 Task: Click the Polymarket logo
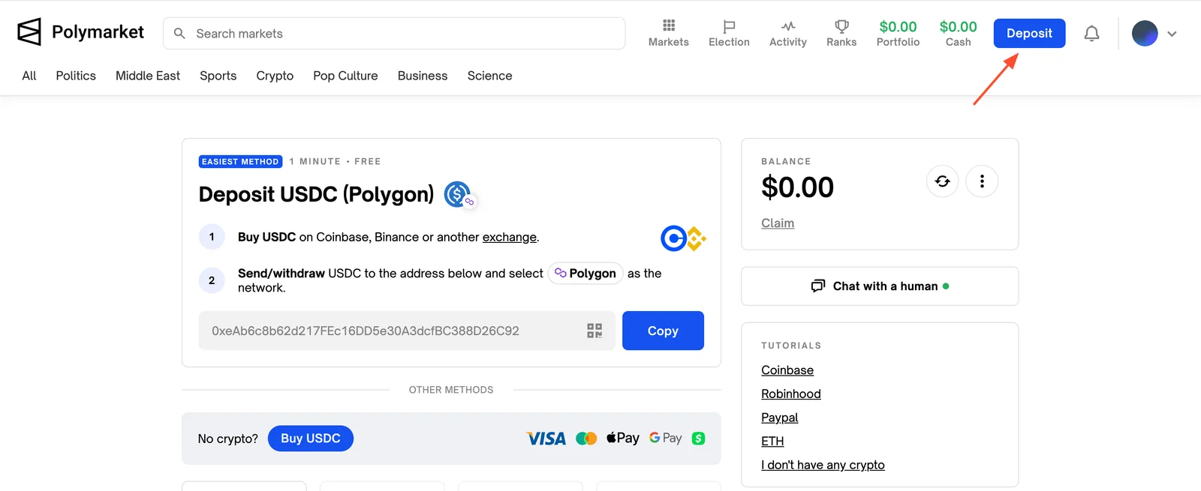click(80, 32)
